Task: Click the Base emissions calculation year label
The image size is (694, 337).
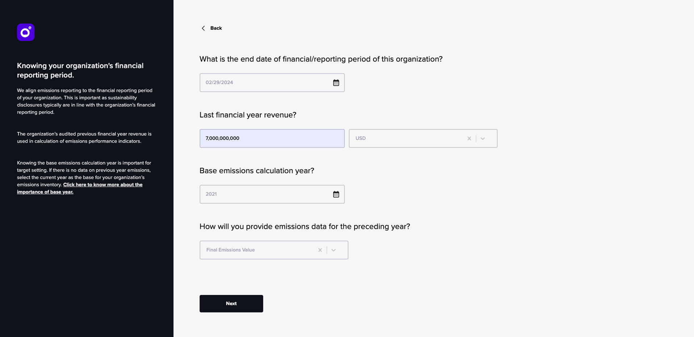Action: pyautogui.click(x=257, y=171)
